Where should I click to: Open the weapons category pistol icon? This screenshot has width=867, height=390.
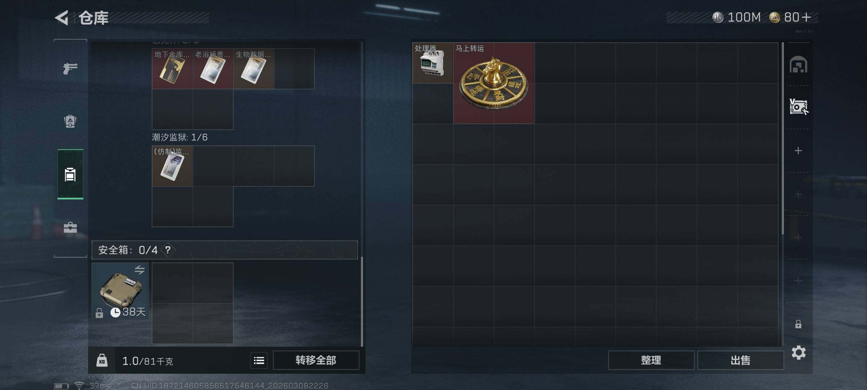70,68
